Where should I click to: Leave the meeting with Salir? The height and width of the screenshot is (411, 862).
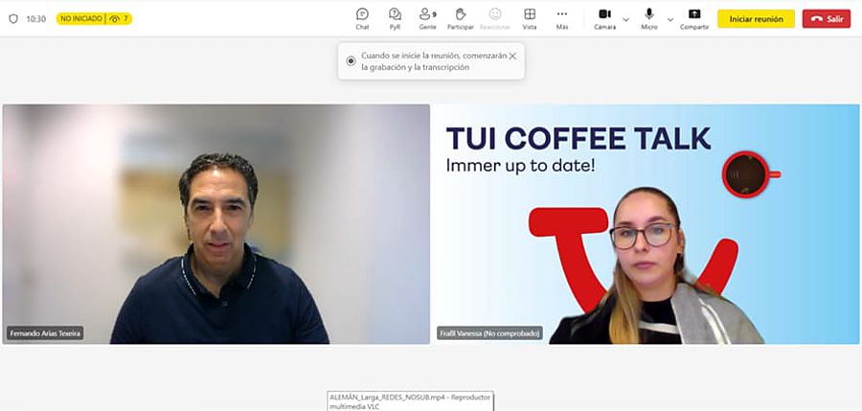point(827,19)
